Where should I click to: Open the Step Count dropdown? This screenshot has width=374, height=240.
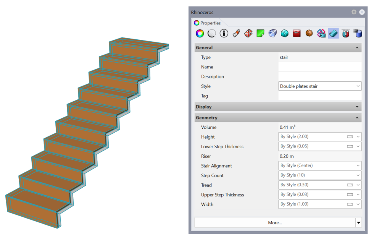357,175
